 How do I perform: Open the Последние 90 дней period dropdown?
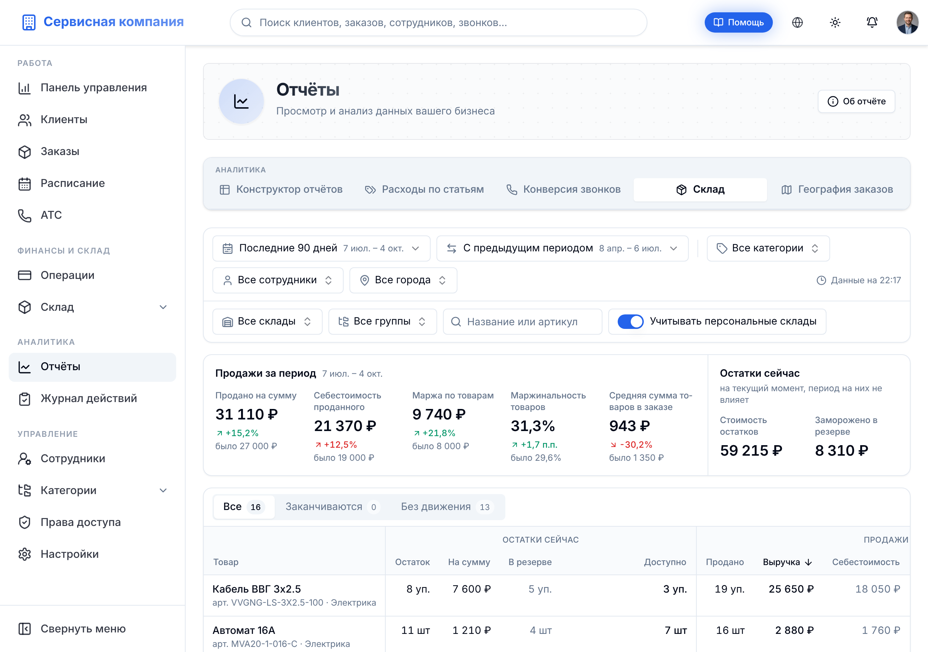click(x=321, y=248)
